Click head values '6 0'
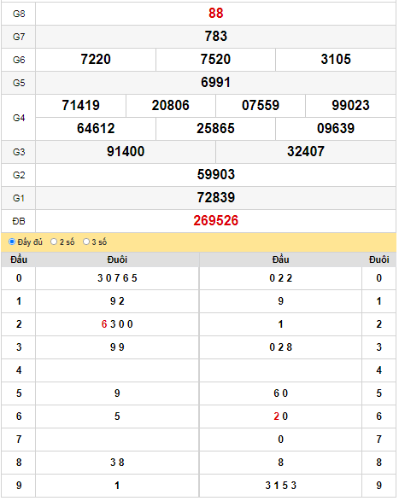 (x=280, y=393)
